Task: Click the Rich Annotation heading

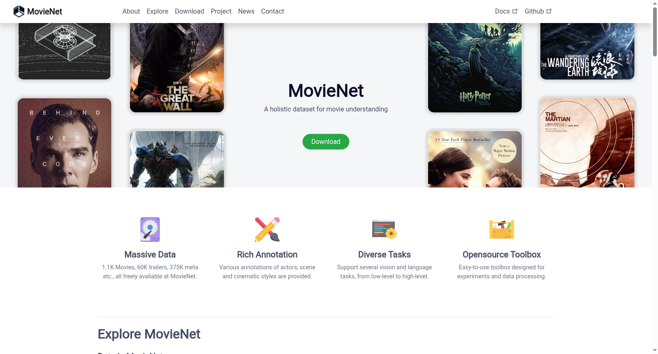Action: coord(267,255)
